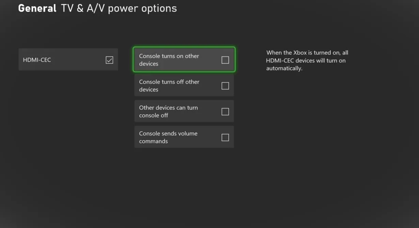Click the tile letting other devices power off console

(184, 111)
